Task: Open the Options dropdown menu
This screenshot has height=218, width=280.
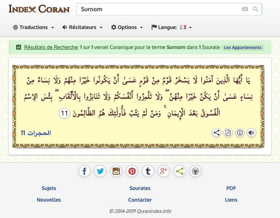Action: [x=127, y=27]
